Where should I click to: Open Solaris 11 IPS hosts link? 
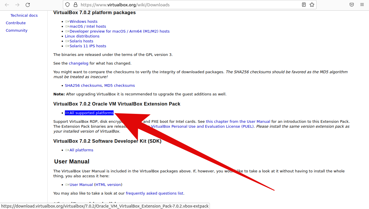88,46
